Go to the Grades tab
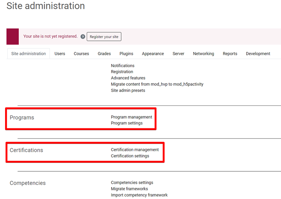The height and width of the screenshot is (199, 281). tap(104, 54)
